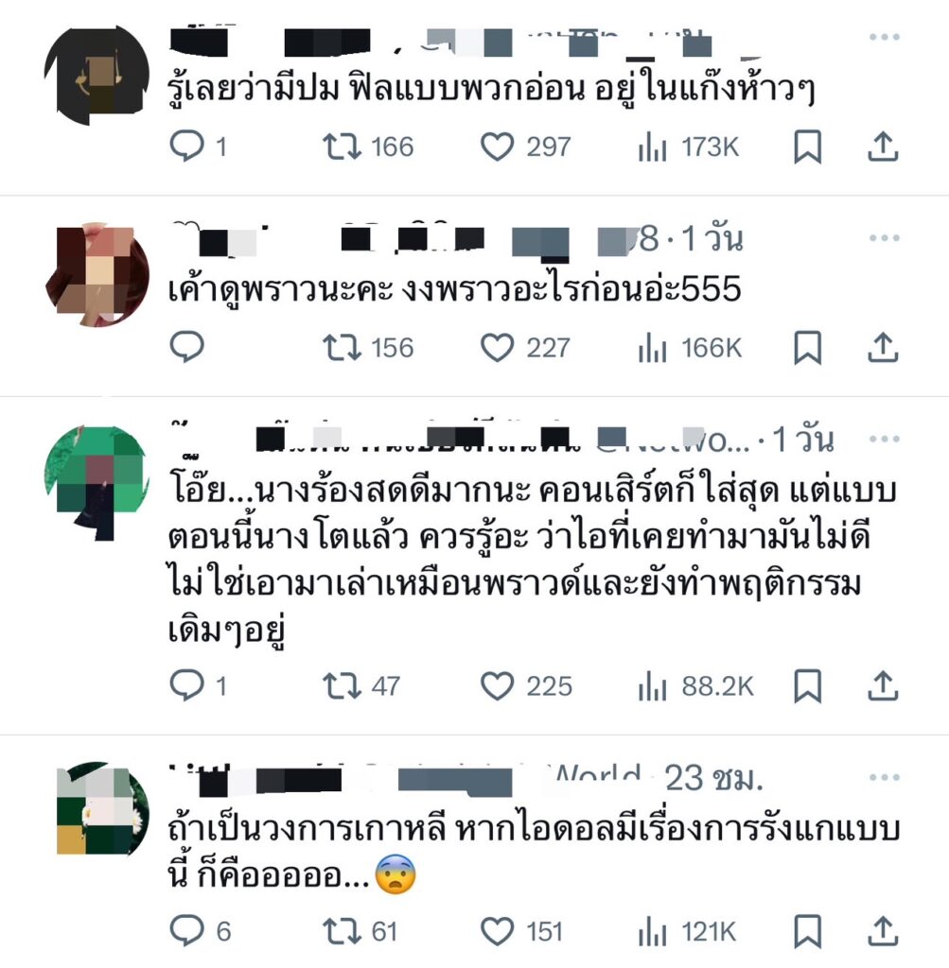Open more options on first tweet

pos(884,37)
